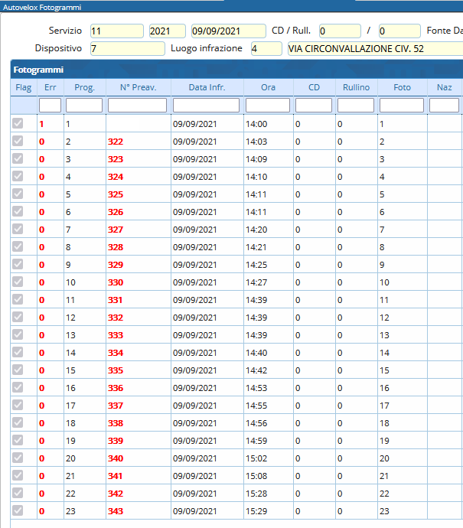Click the VIA CIRCONVALLAZIONE address field

tap(374, 49)
